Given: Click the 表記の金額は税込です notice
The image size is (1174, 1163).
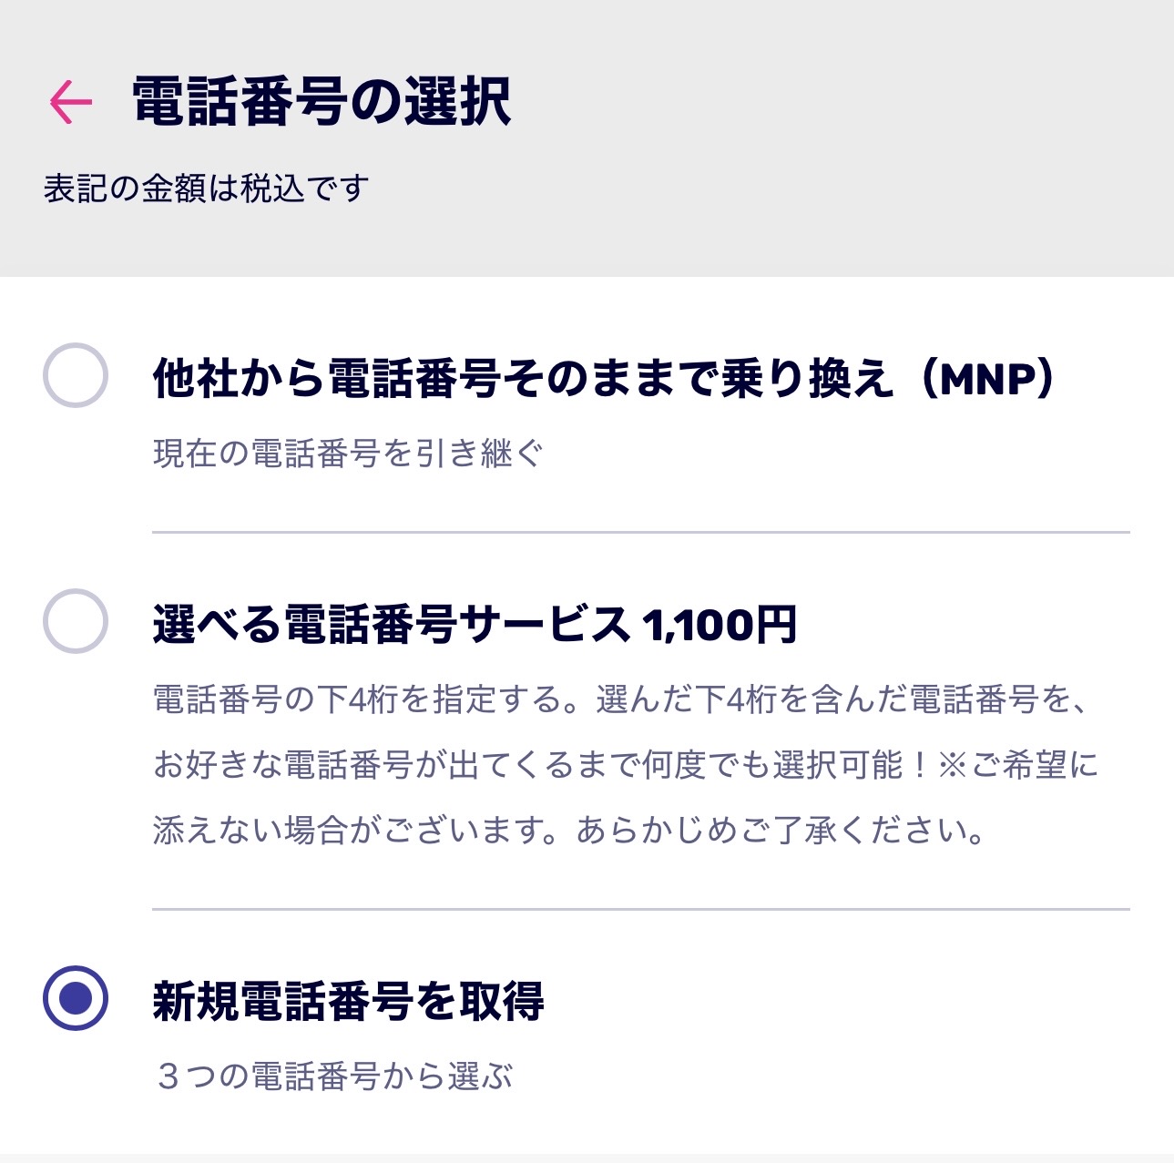Looking at the screenshot, I should coord(206,189).
